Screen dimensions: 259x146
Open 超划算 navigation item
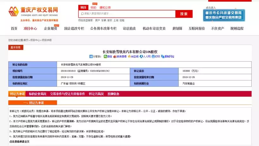coord(177,29)
